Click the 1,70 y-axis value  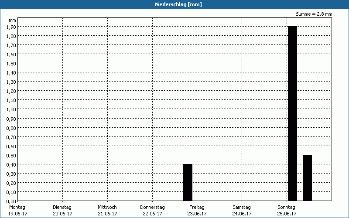click(11, 45)
